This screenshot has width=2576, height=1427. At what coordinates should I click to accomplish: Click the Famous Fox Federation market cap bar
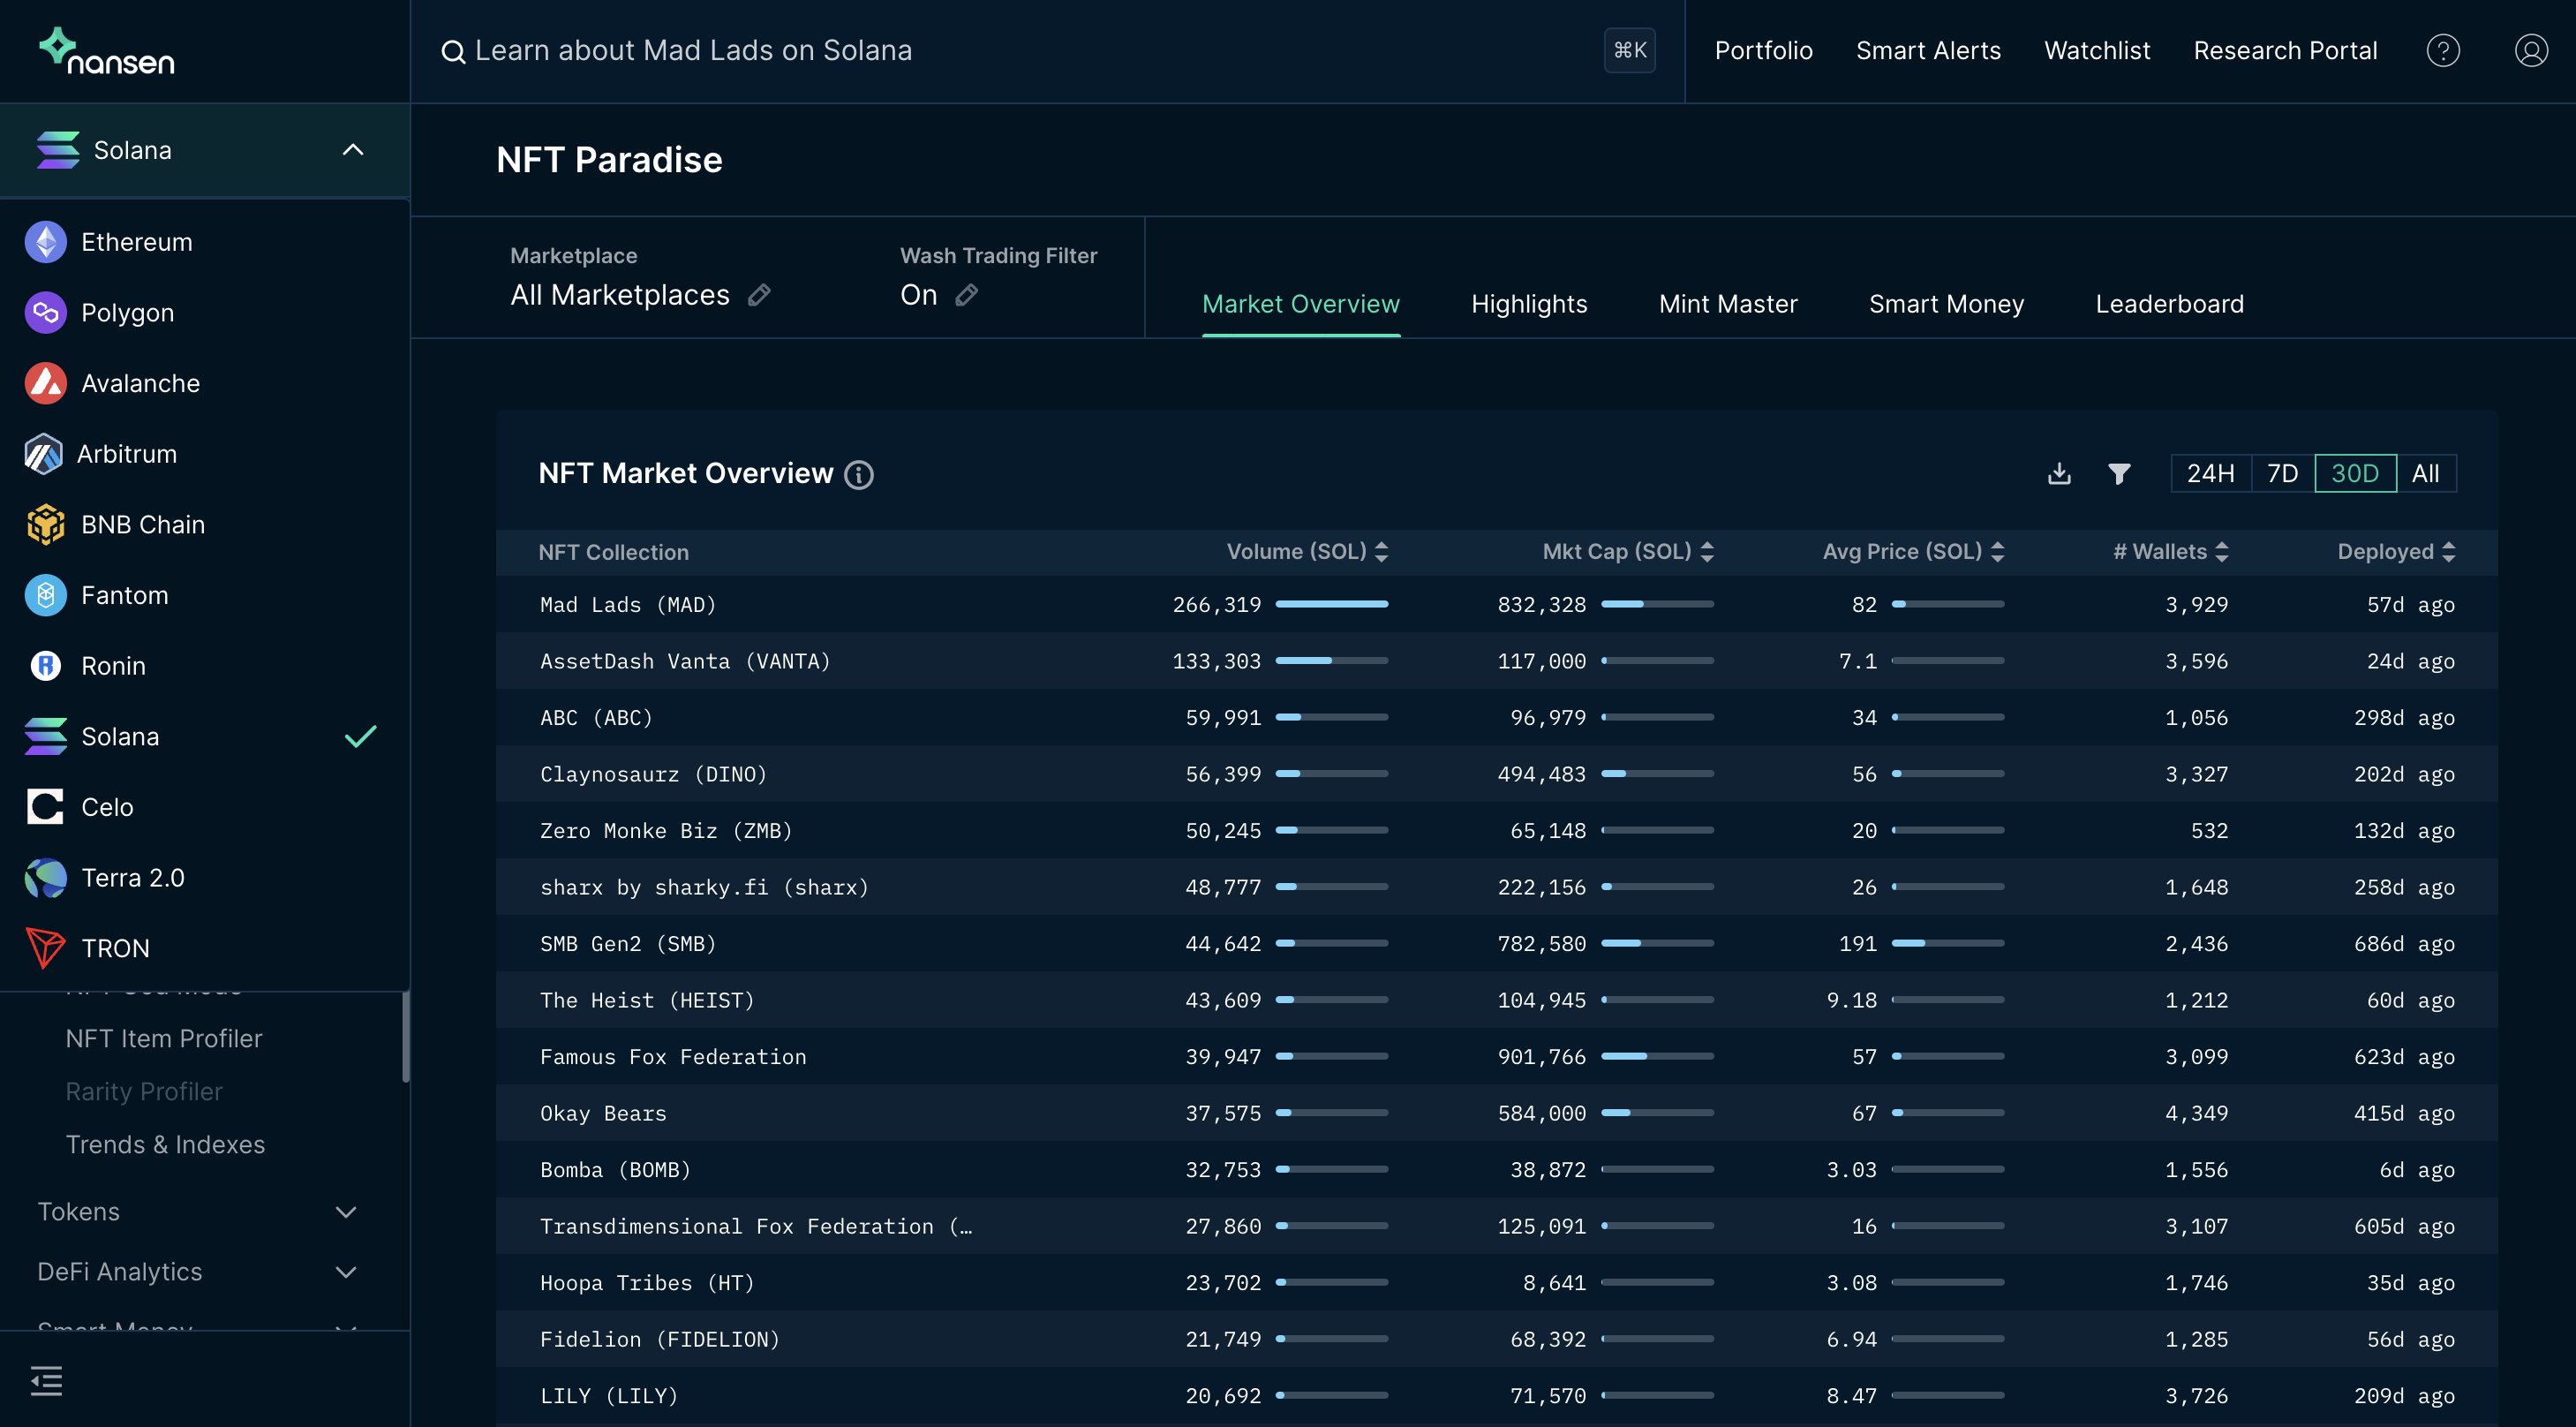1657,1056
